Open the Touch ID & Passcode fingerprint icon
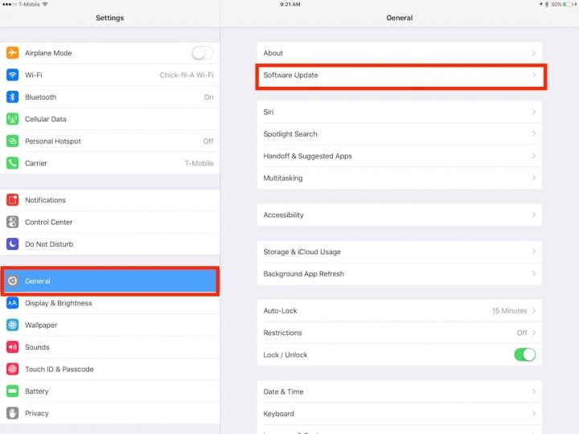Viewport: 579px width, 434px height. coord(12,369)
